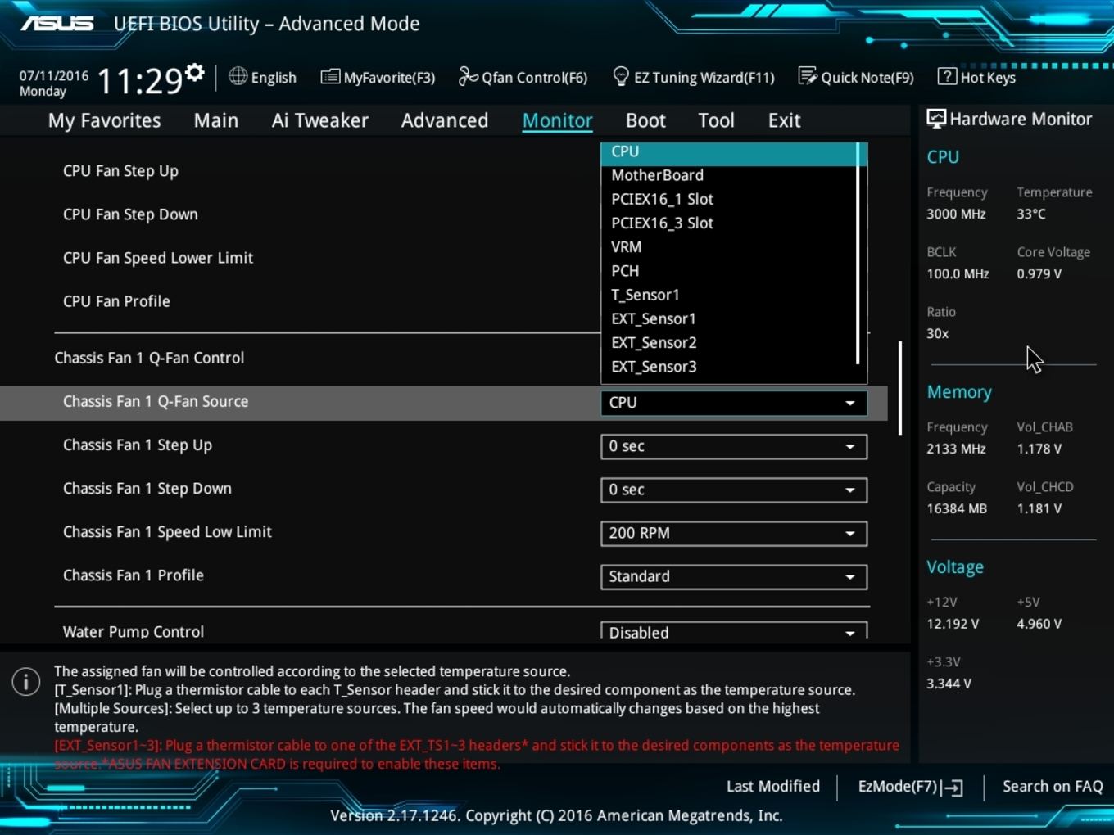The image size is (1114, 835).
Task: Open the My Favorites tab
Action: click(105, 120)
